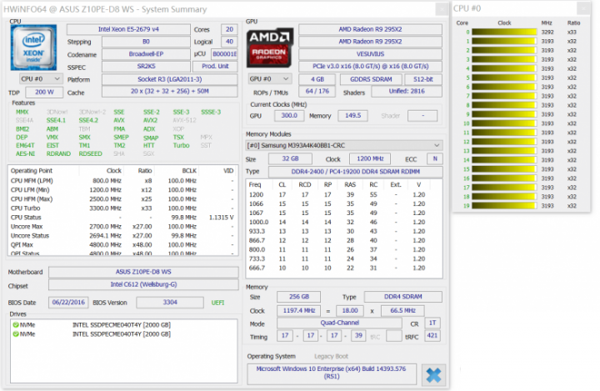Viewport: 600px width, 391px height.
Task: Click the CPU Status VID 1.1315 V value
Action: pyautogui.click(x=221, y=218)
